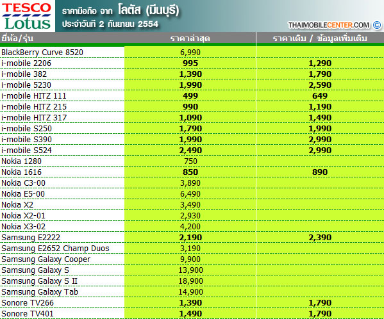Click the blue copyright symbol icon
Image resolution: width=384 pixels, height=319 pixels.
pos(377,25)
